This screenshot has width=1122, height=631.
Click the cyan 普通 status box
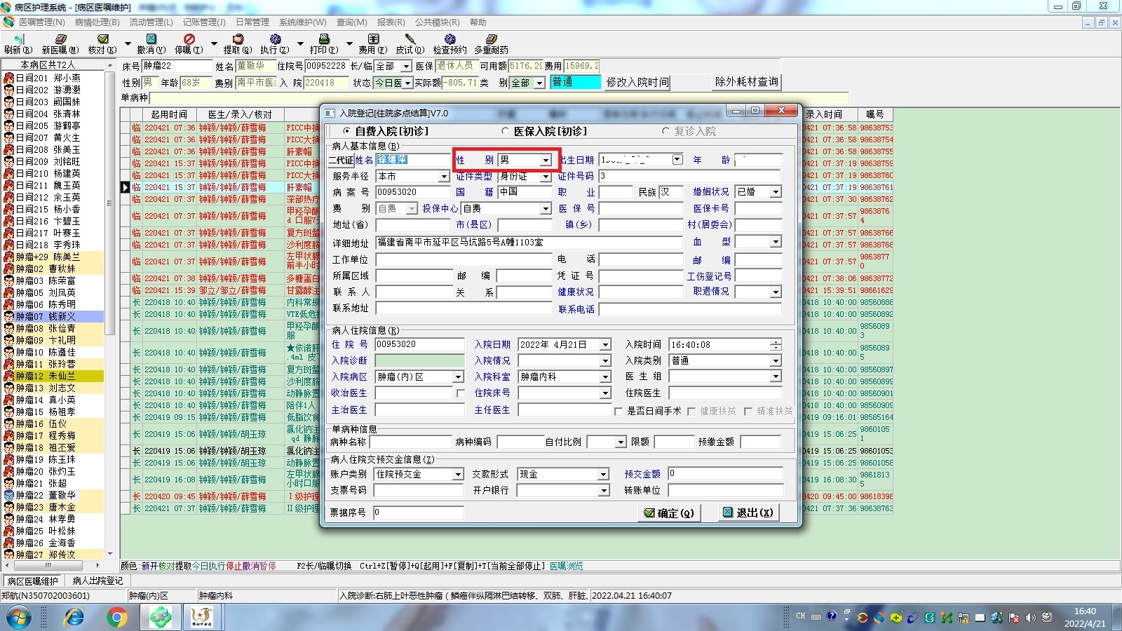[576, 82]
